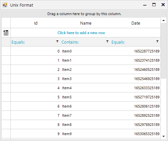Select date cell 1653065325189
The image size is (168, 141).
click(136, 134)
